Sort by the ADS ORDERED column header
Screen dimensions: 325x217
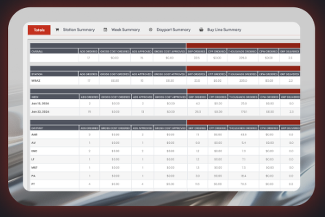tap(88, 51)
